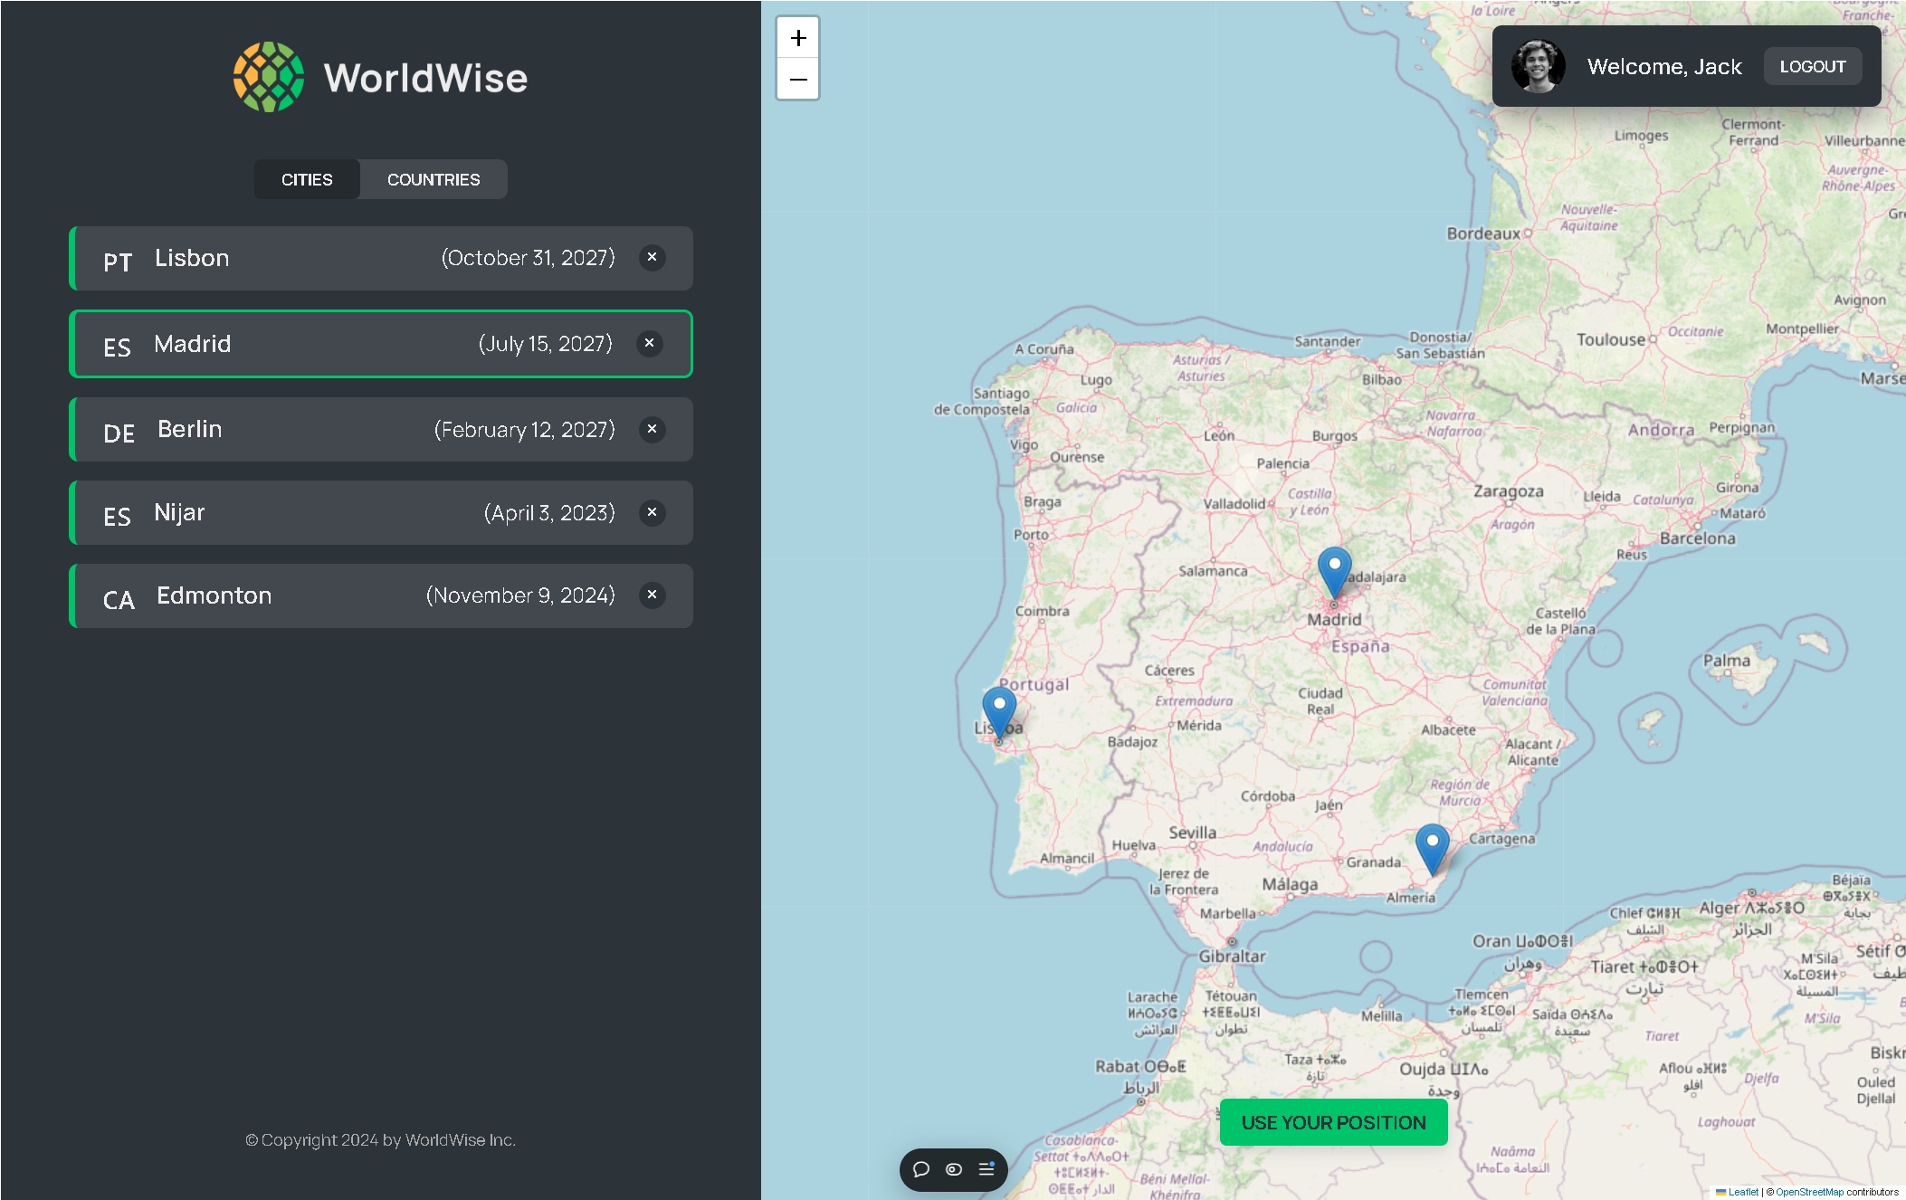Delete the Berlin entry via x icon
This screenshot has width=1906, height=1200.
tap(652, 429)
